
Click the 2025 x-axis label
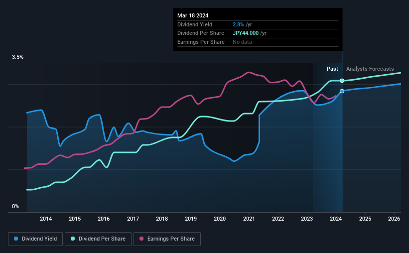tap(365, 219)
